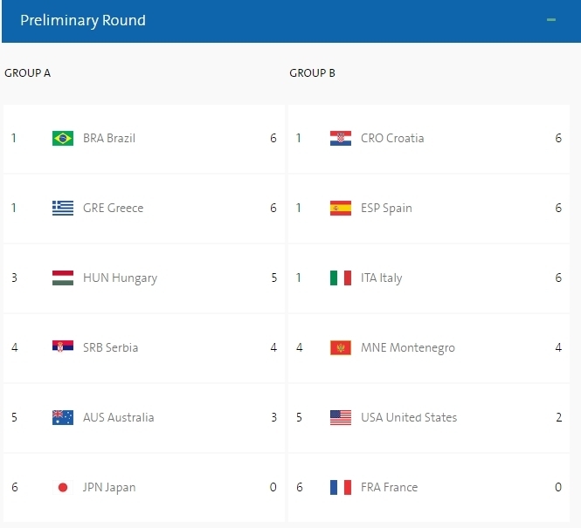Click the Brazil flag icon
This screenshot has width=581, height=528.
click(x=63, y=138)
